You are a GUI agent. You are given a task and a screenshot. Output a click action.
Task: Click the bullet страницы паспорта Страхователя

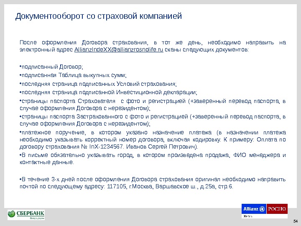153,105
